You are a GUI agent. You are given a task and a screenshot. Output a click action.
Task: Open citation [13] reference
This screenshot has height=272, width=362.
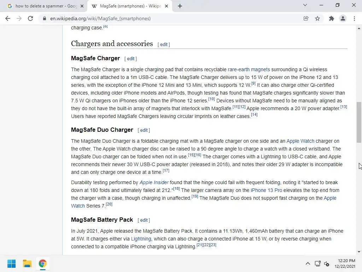click(x=344, y=107)
